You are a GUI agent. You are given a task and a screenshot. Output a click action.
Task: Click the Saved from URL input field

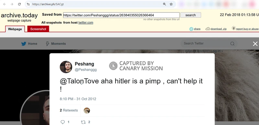pos(121,15)
